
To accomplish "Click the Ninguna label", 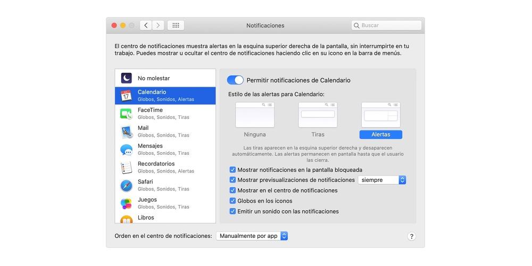I will click(x=255, y=135).
